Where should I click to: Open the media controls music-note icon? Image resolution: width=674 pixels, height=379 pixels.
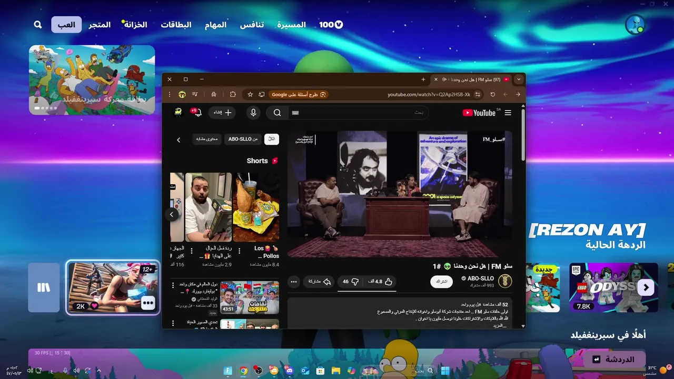pos(195,94)
